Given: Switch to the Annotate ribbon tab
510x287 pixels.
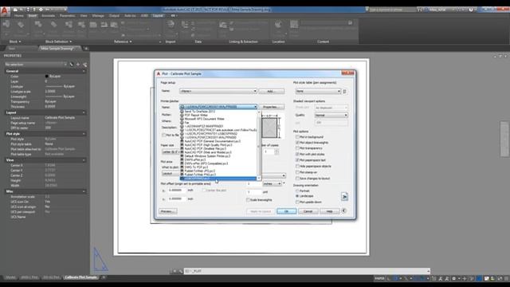Looking at the screenshot, I should [48, 16].
